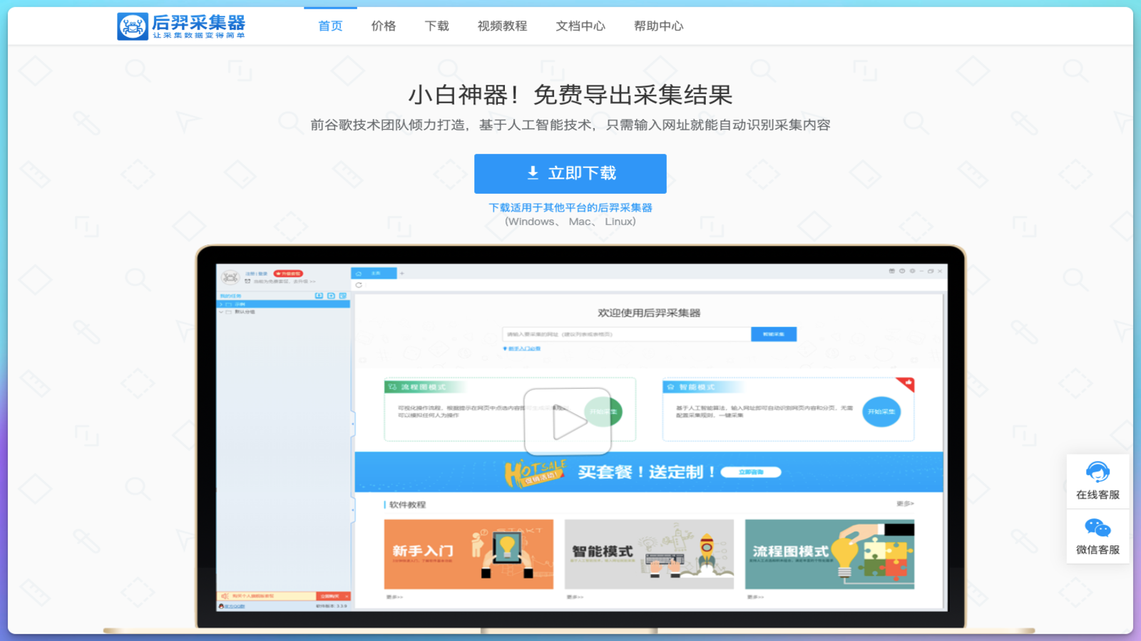Click the loudspeaker icon on the purchase banner
Screen dimensions: 1141x641
(x=225, y=596)
